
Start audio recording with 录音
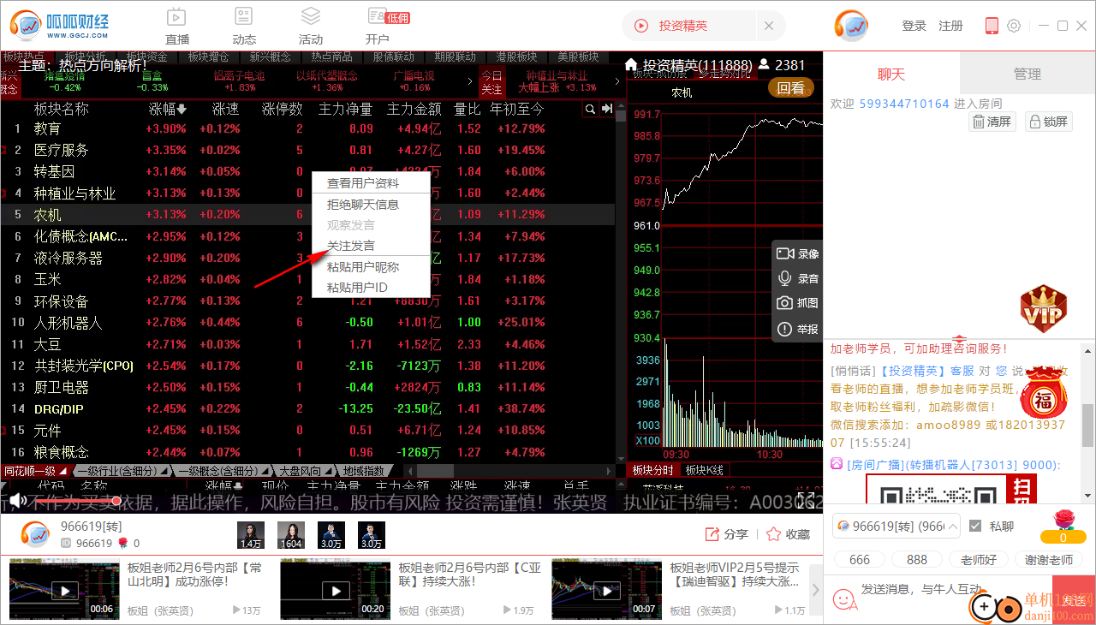798,278
